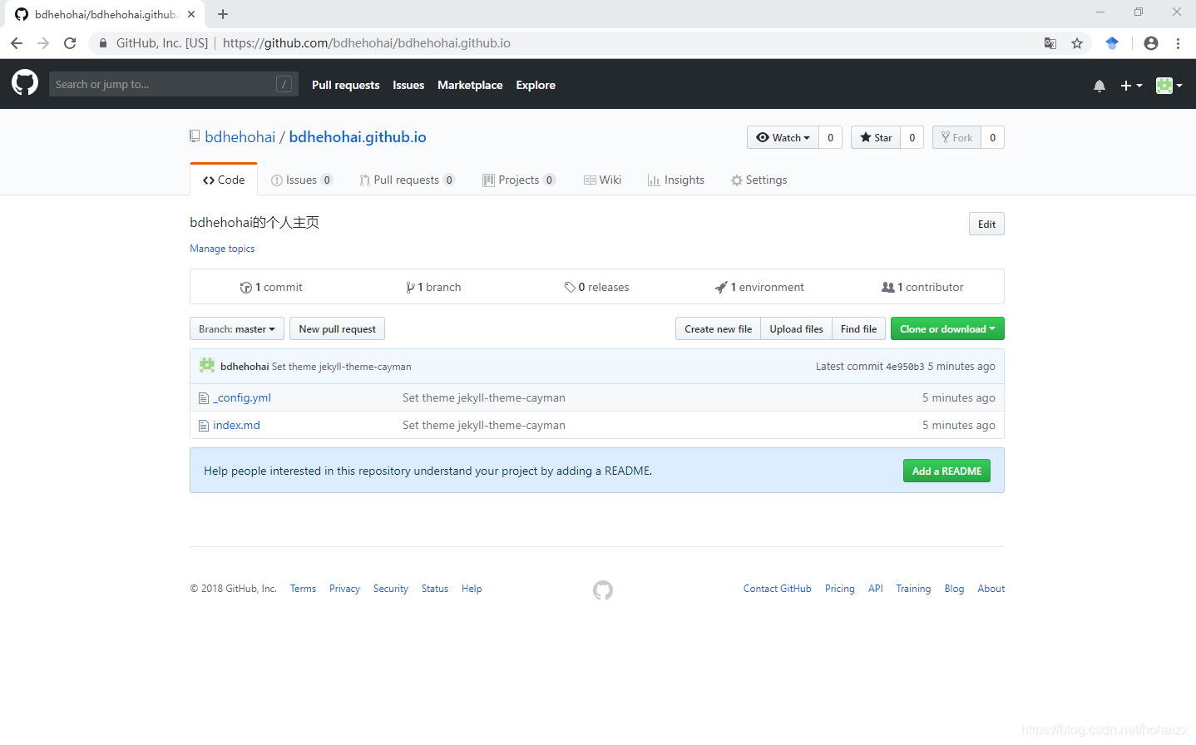Close the bdhehohai browser tab
The image size is (1196, 745).
[191, 14]
